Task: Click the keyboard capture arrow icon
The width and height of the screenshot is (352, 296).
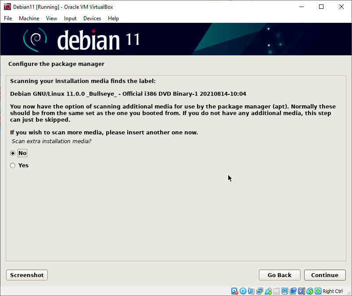Action: (318, 291)
